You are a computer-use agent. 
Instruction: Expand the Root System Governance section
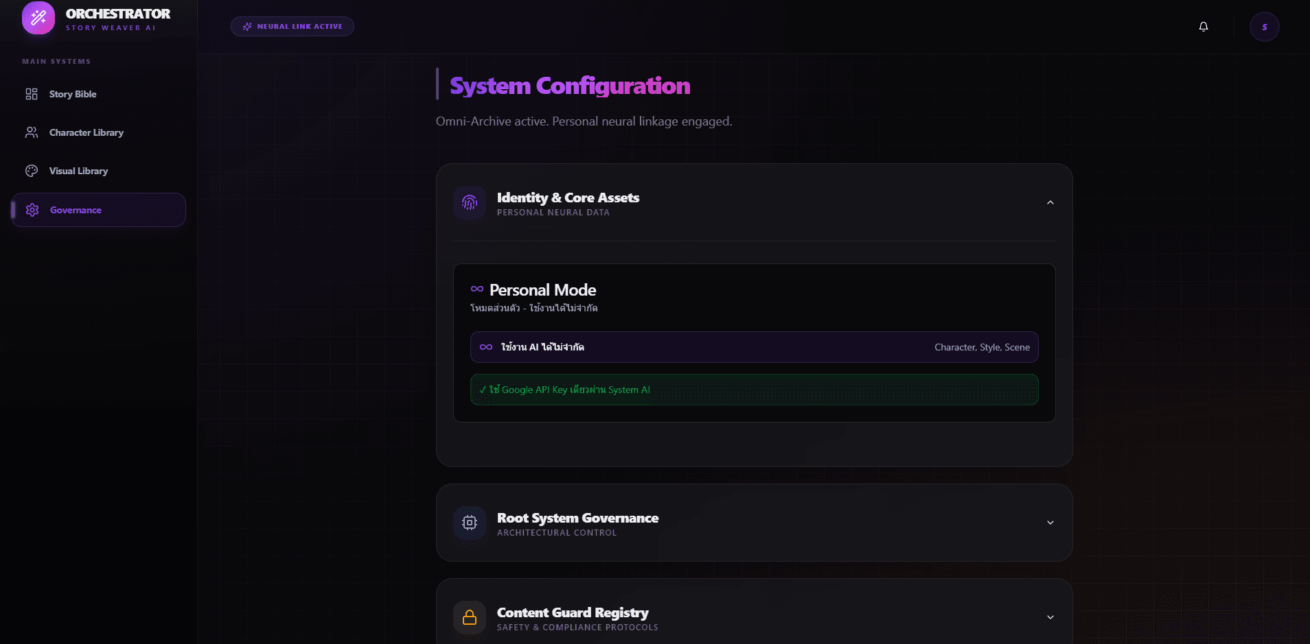(1050, 522)
